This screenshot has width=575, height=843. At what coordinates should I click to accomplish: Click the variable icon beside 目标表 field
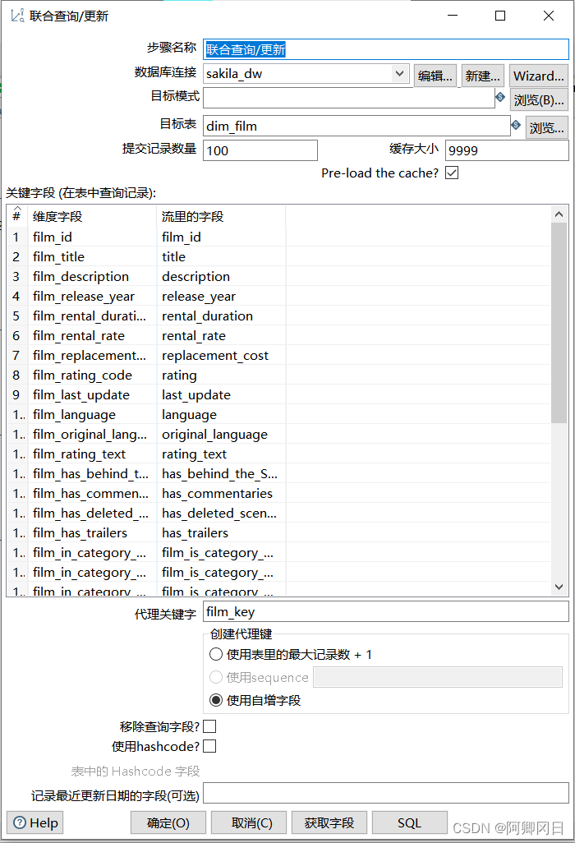[x=516, y=125]
